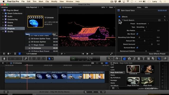Viewport: 169px width, 95px height.
Task: Toggle viewer full screen playback
Action: [111, 54]
